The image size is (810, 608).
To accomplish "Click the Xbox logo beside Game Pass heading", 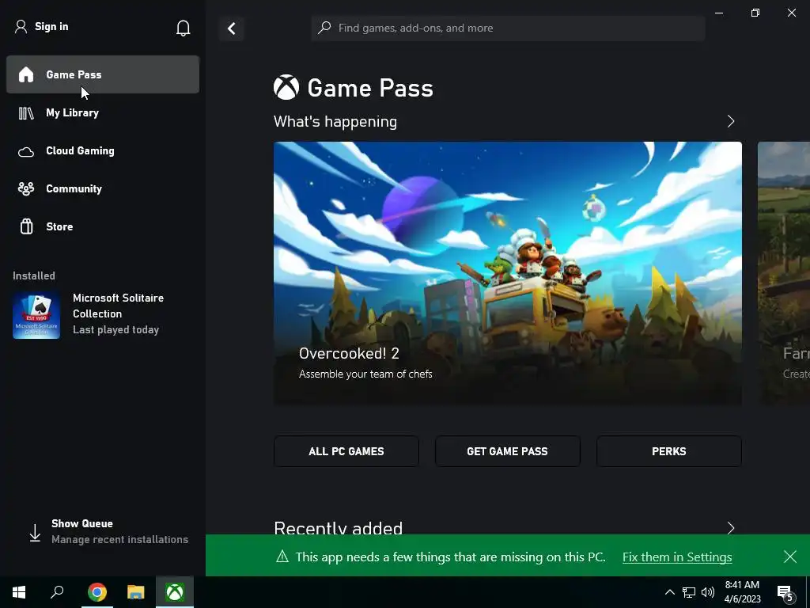I will pyautogui.click(x=286, y=87).
